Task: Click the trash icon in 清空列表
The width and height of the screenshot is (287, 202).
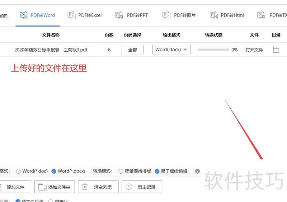Action: pos(85,187)
